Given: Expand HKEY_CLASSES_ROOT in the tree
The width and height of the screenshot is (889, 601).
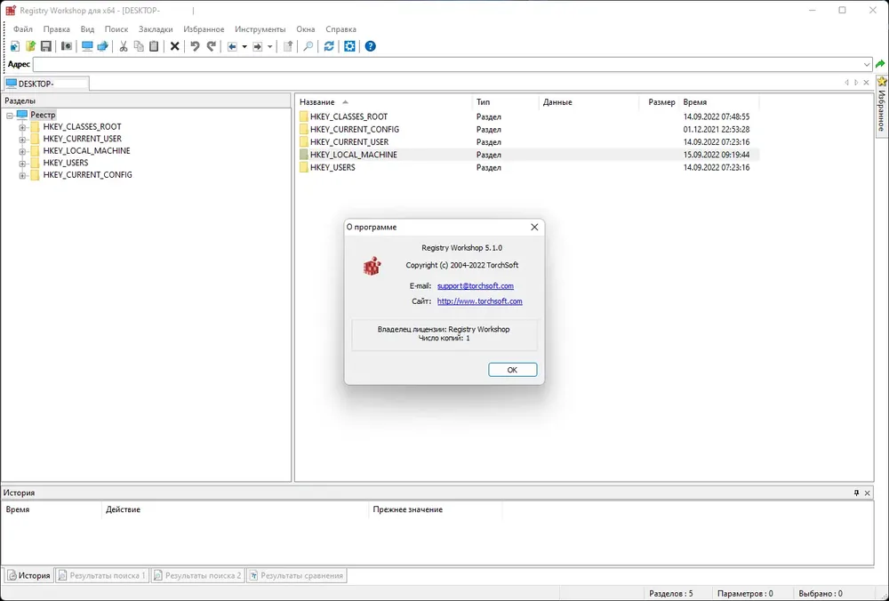Looking at the screenshot, I should (22, 127).
